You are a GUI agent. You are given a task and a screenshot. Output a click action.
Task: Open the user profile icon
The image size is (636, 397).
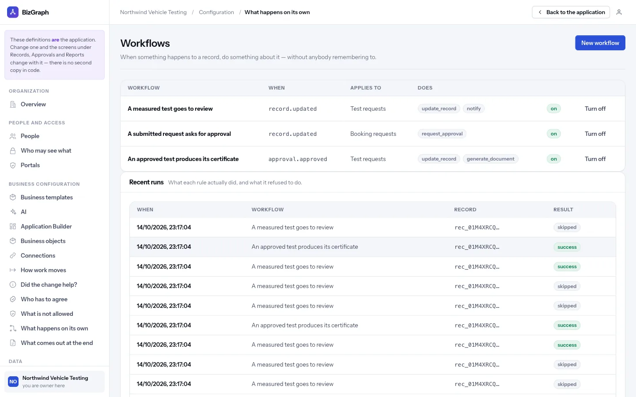point(619,12)
